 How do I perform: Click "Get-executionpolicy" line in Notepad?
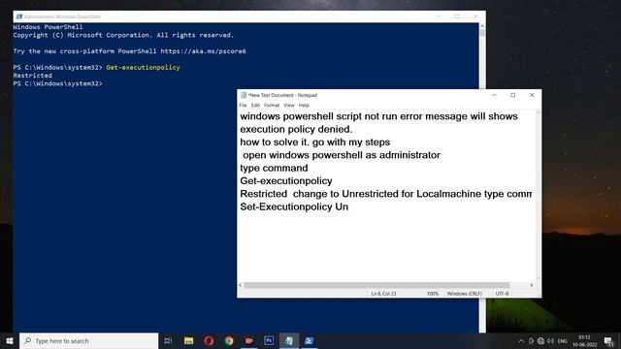[x=286, y=181]
